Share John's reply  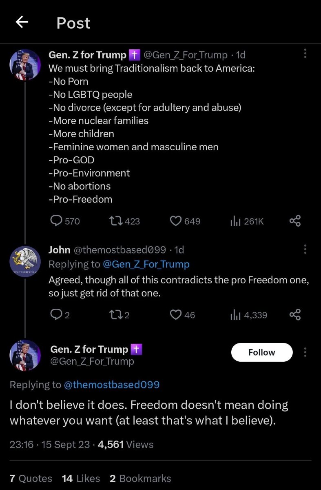tap(295, 315)
